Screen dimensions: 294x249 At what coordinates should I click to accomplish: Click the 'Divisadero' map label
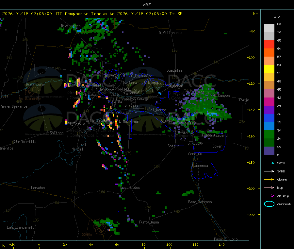click(71, 26)
